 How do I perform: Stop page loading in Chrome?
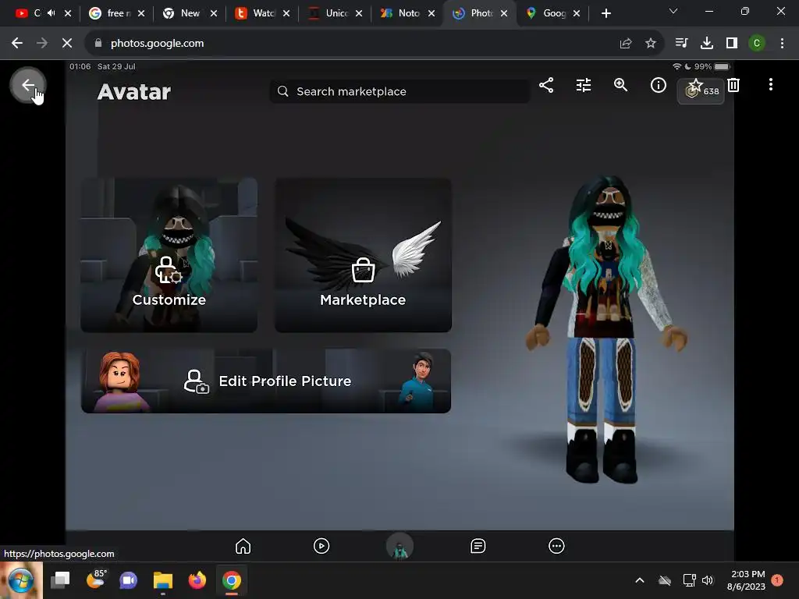pos(67,44)
